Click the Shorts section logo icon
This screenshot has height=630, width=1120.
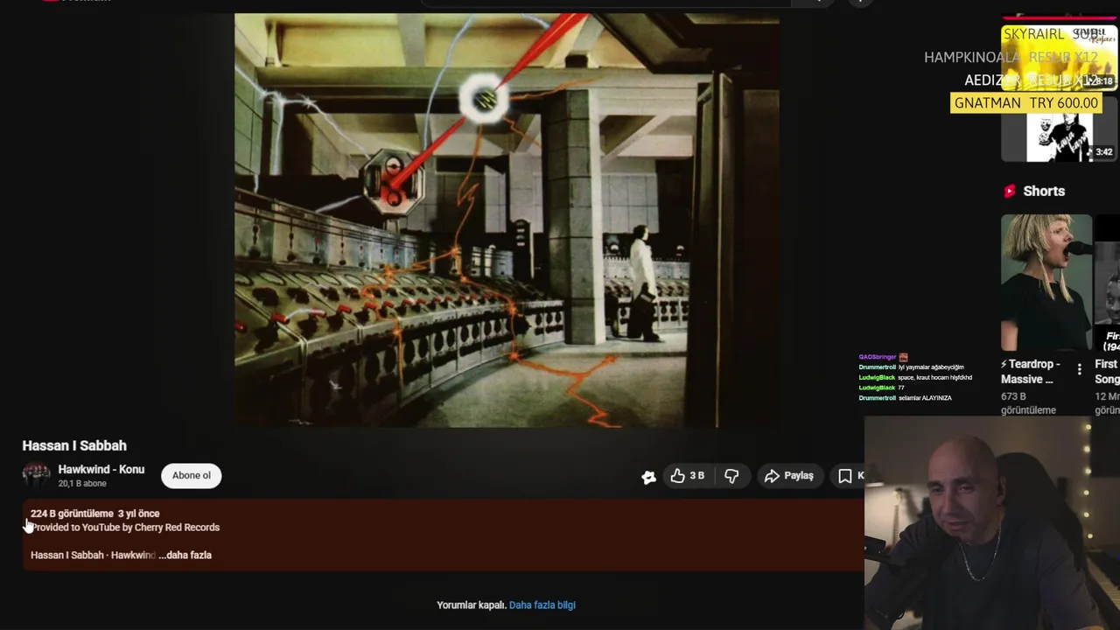click(x=1010, y=191)
